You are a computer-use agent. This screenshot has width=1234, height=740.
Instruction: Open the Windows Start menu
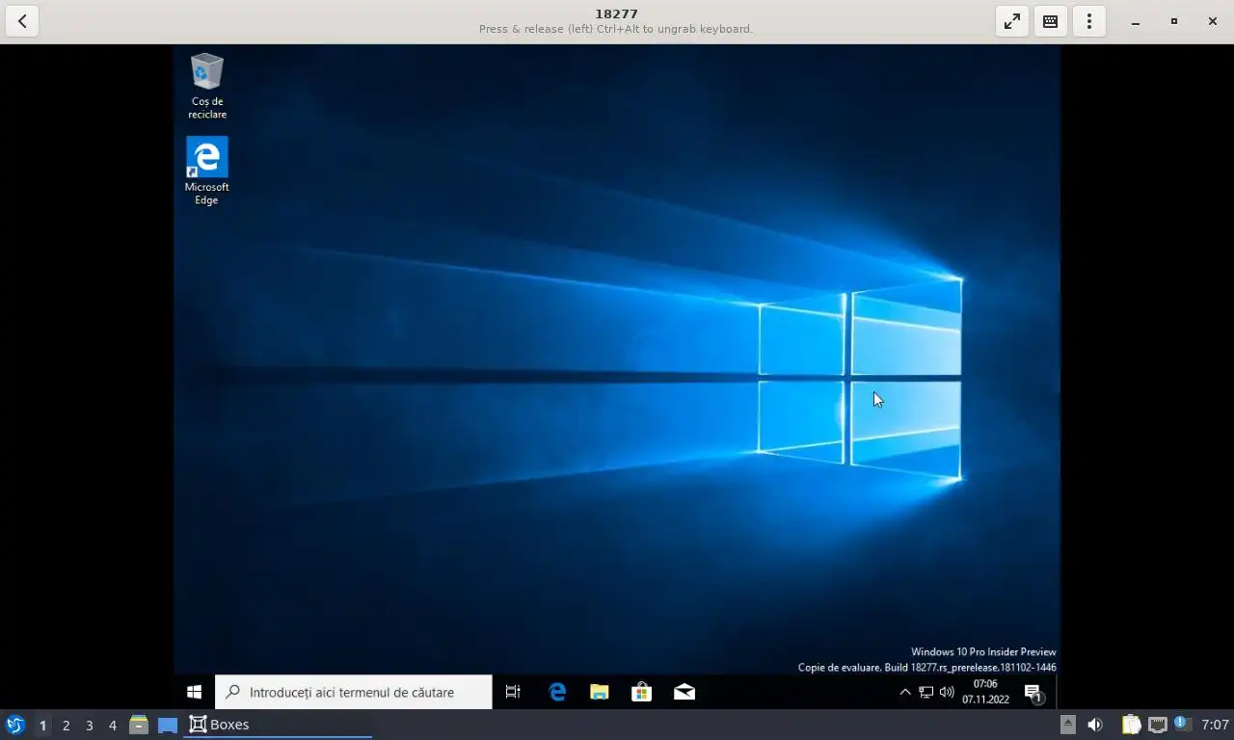tap(194, 692)
